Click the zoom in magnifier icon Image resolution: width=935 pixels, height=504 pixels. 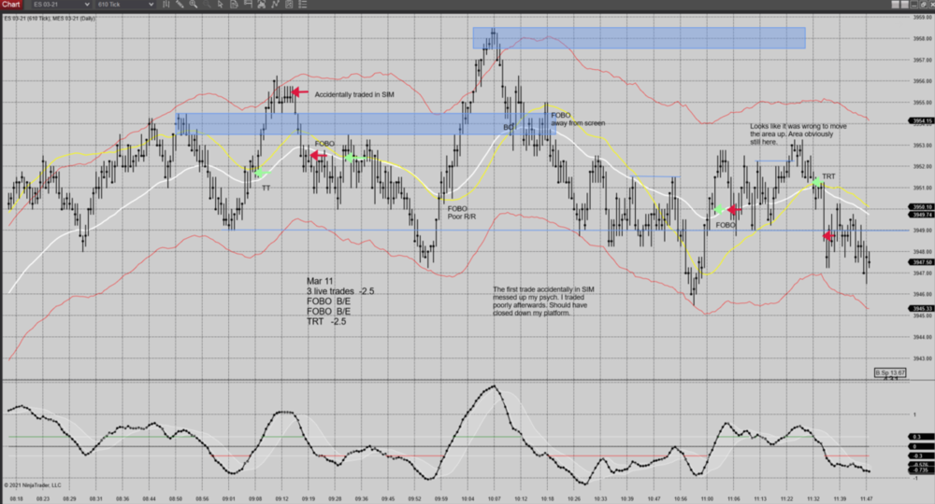pyautogui.click(x=193, y=5)
